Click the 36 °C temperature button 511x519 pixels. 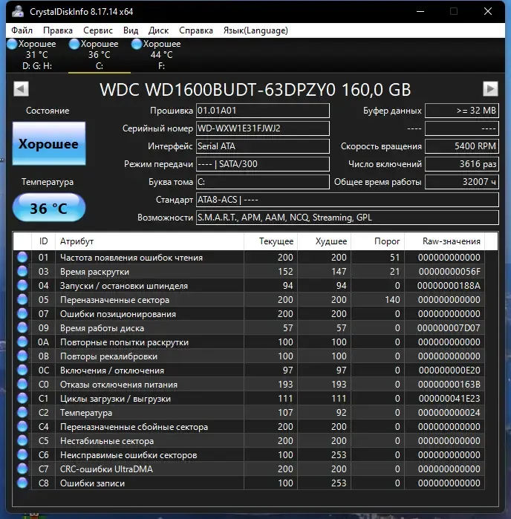(x=49, y=208)
